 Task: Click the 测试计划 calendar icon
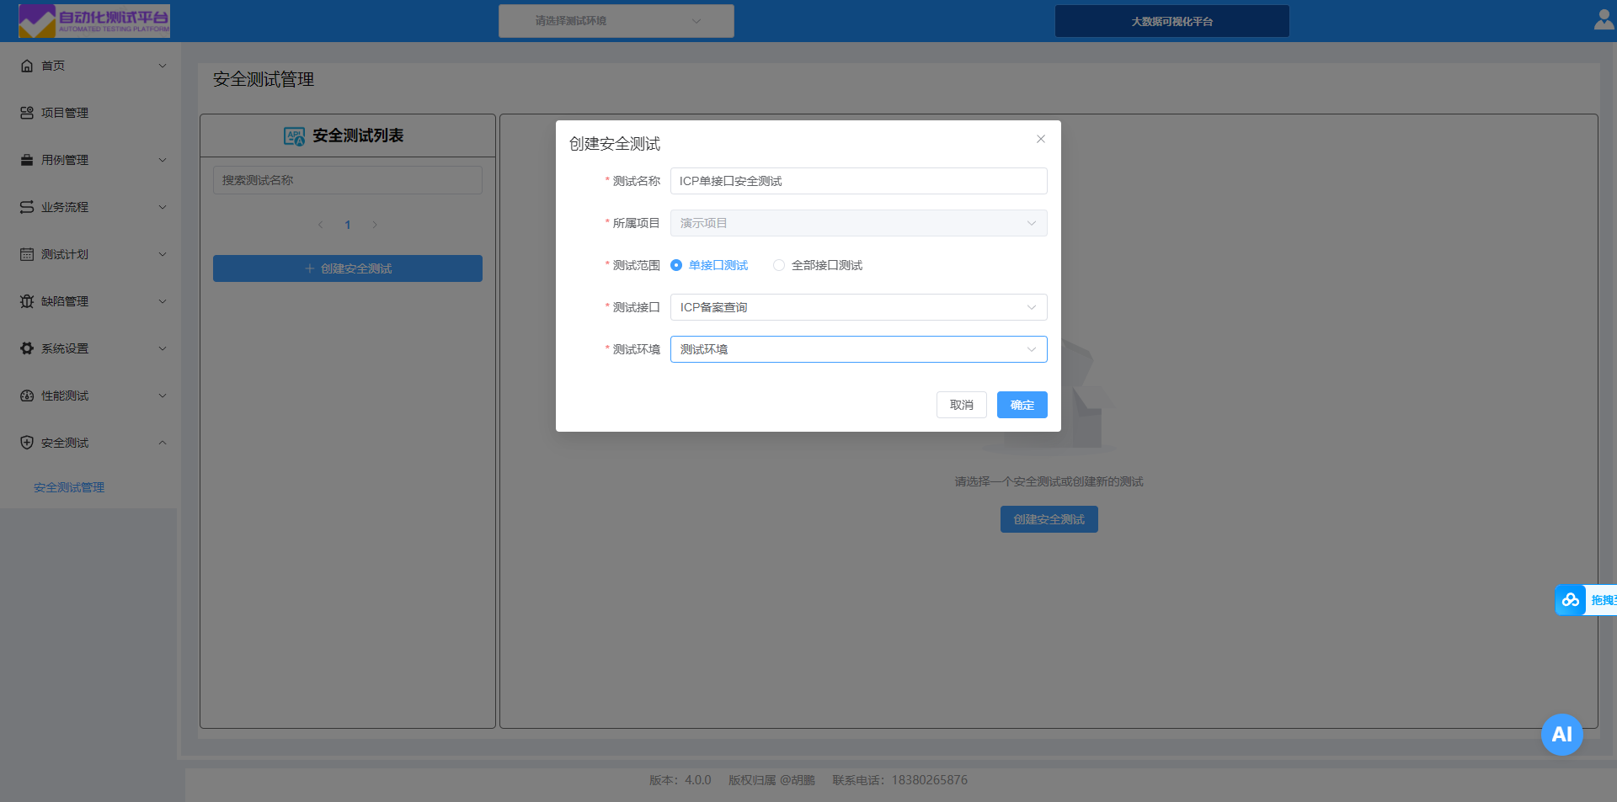(x=27, y=254)
